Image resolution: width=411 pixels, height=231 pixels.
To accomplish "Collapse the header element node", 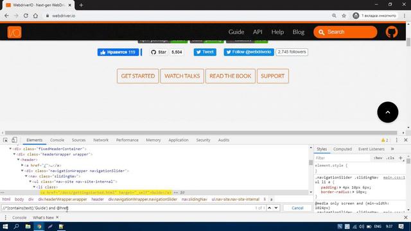I will click(x=19, y=160).
